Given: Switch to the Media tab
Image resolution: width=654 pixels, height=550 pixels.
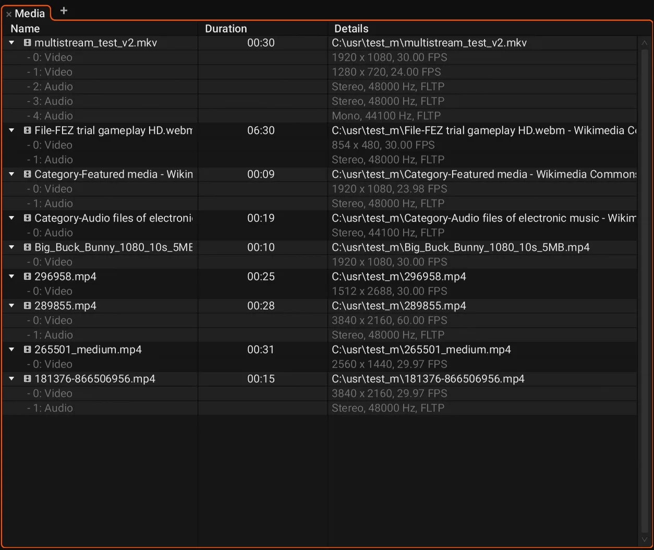Looking at the screenshot, I should pyautogui.click(x=30, y=14).
